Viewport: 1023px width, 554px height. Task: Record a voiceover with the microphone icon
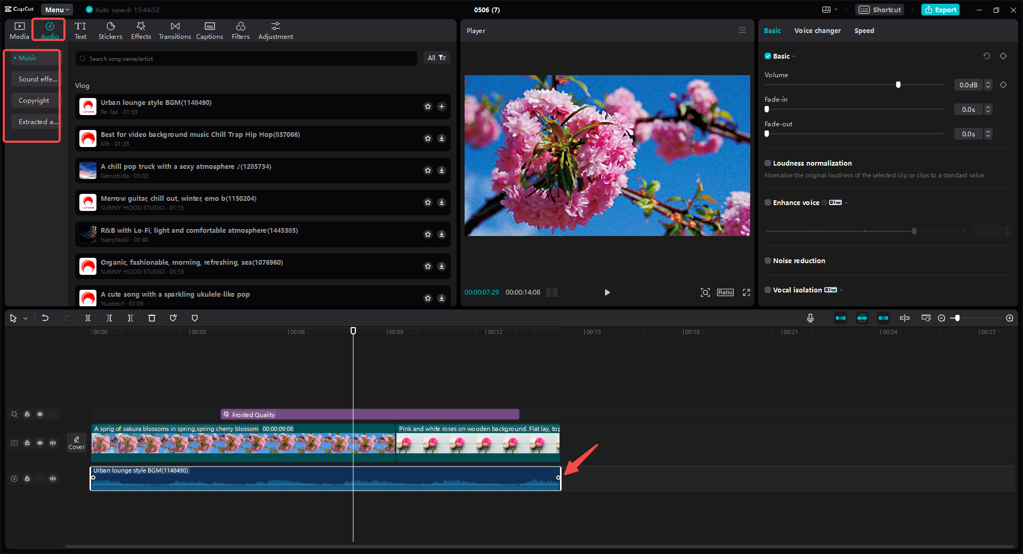pos(810,318)
